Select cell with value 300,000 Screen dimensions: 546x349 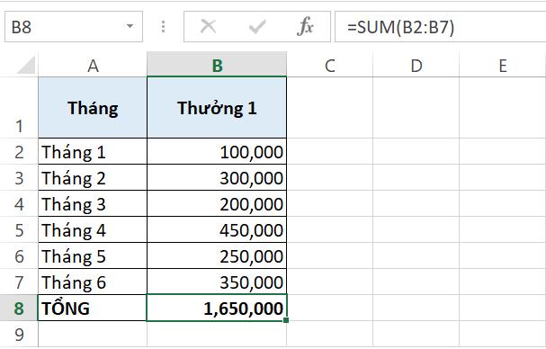(217, 177)
